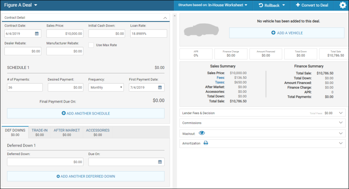Viewport: 349px width, 189px height.
Task: Open the Frequency Monthly dropdown
Action: click(x=106, y=87)
